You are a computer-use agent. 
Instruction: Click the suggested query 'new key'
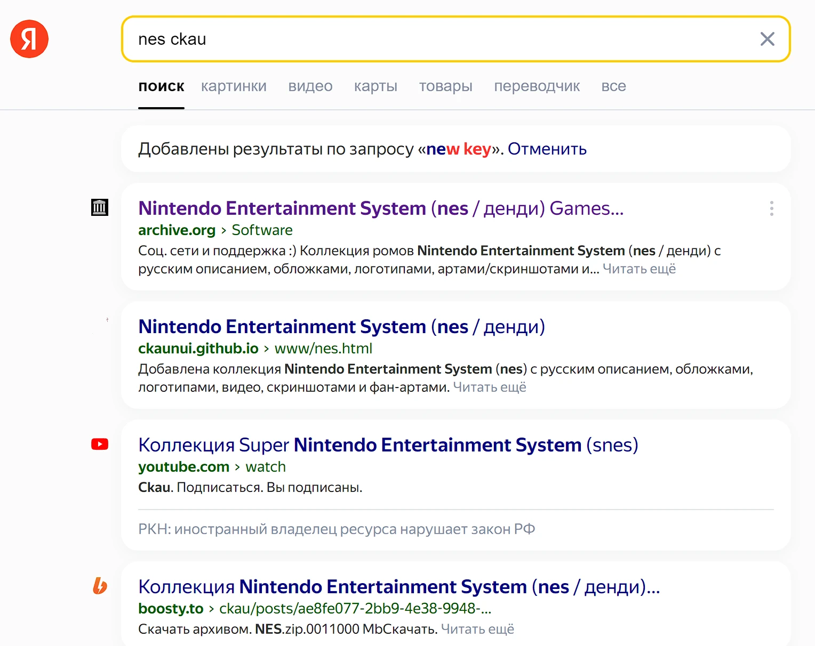tap(459, 149)
